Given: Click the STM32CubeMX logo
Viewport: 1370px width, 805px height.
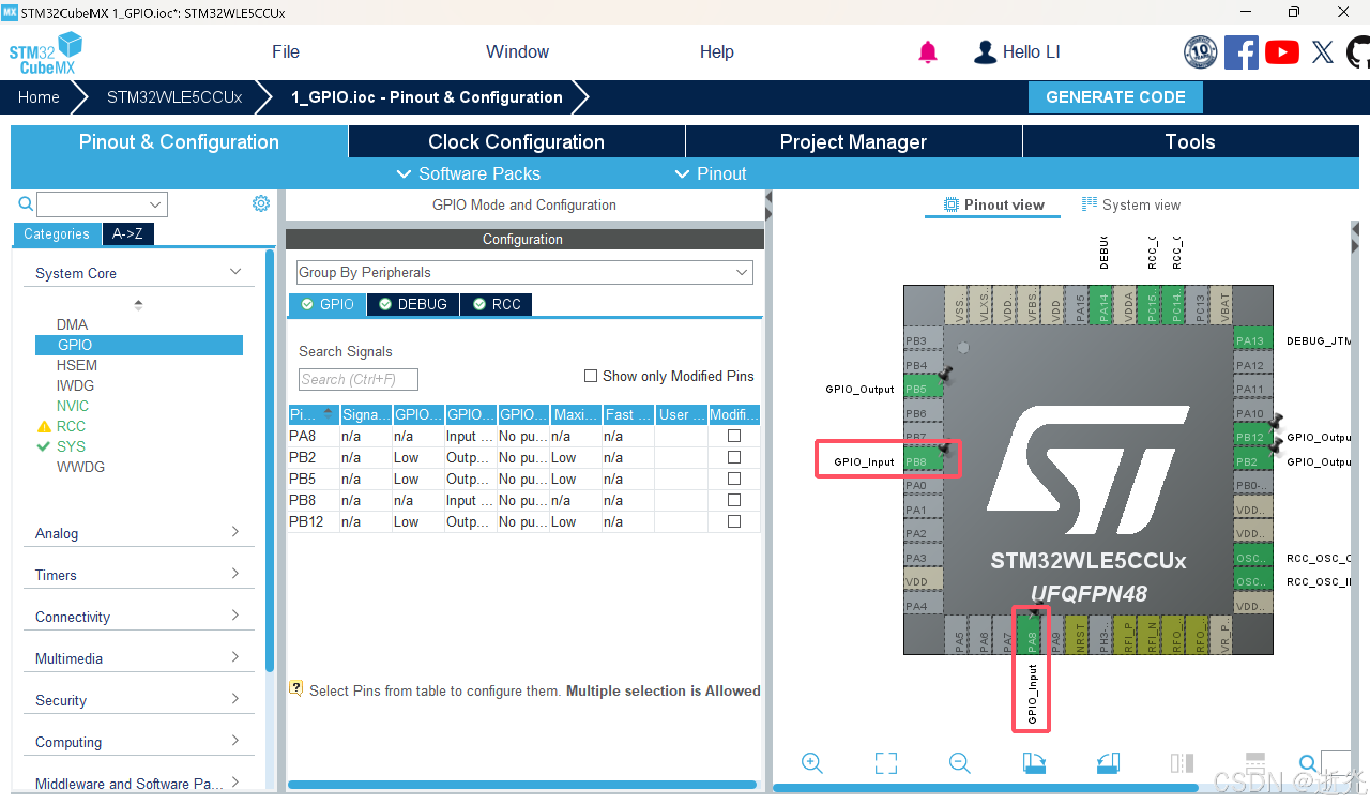Looking at the screenshot, I should pos(45,52).
